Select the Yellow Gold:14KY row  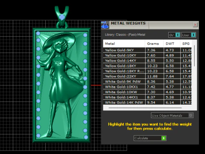click(147, 61)
